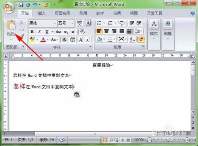
Task: Open the 开发工具 tab
Action: (x=154, y=13)
